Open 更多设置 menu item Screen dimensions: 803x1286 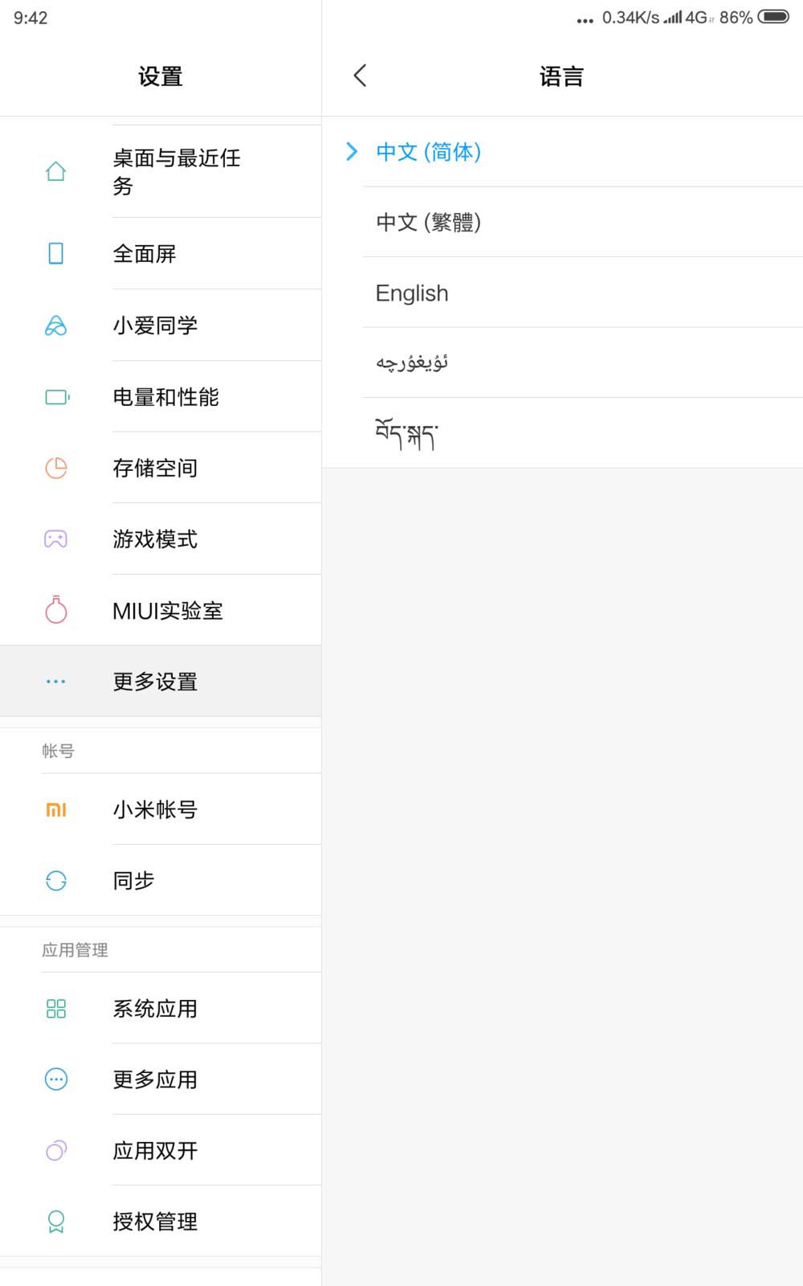[155, 682]
